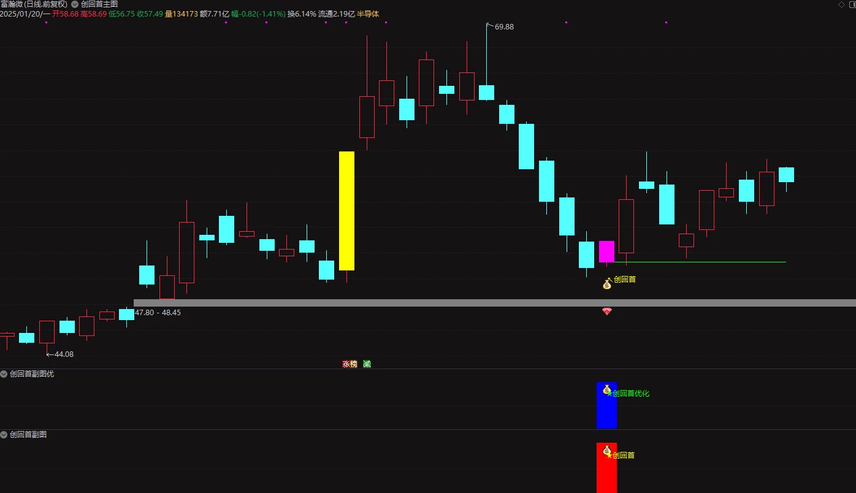Click the blue 创回首优化 signal bar
Viewport: 856px width, 493px height.
606,405
